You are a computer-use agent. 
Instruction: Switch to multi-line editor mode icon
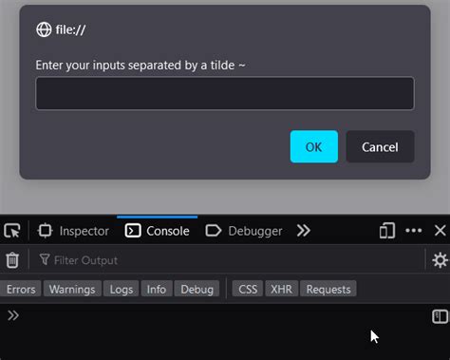point(440,316)
